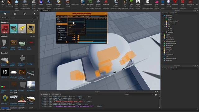Collapse the UpperTorso track in Moon Animator
199x112 pixels.
click(58, 30)
